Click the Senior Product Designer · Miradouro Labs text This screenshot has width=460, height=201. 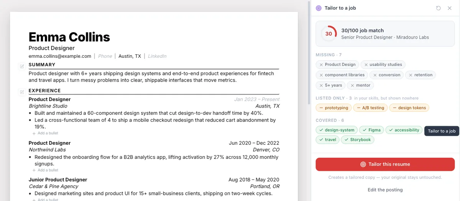[385, 38]
